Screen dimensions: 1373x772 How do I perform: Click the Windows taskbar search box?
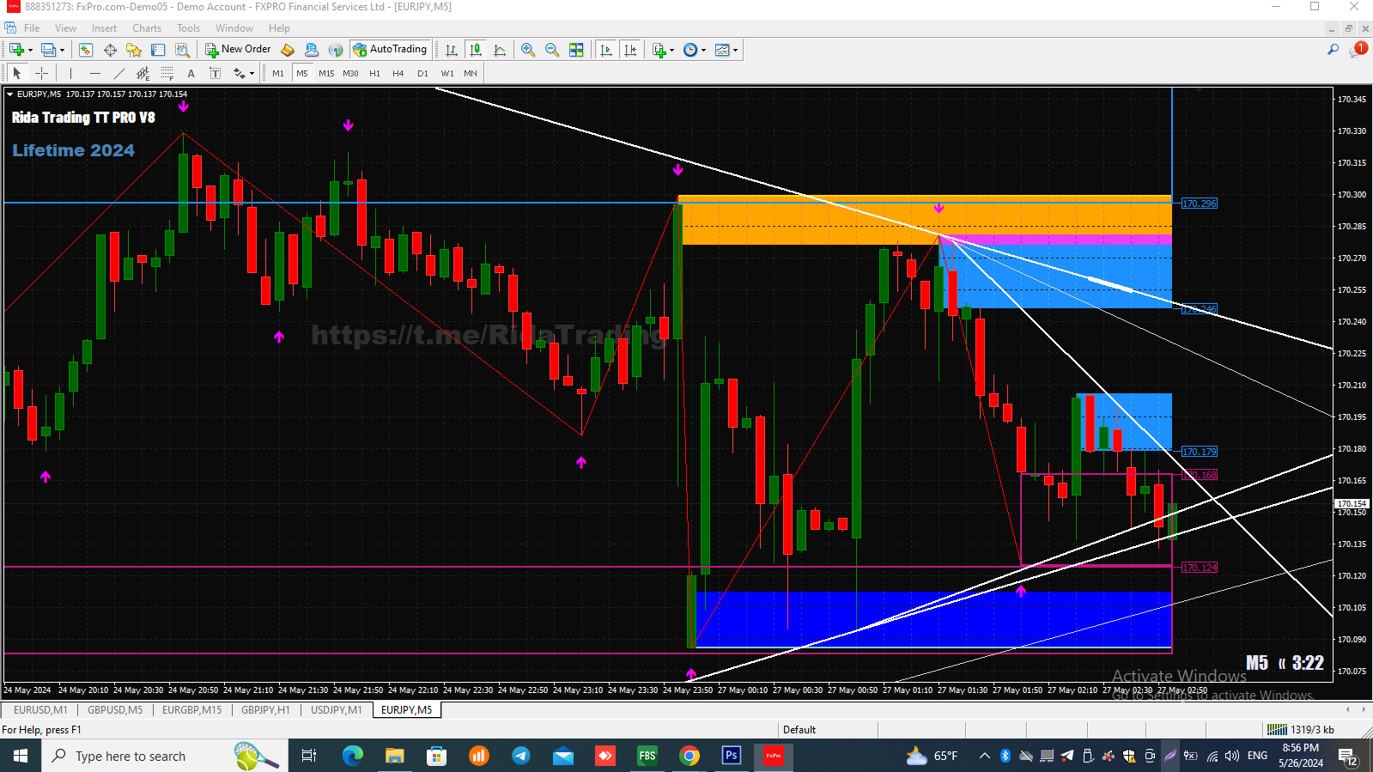(131, 757)
